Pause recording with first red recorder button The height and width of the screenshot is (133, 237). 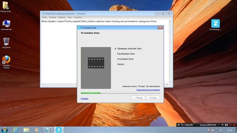pos(230,125)
